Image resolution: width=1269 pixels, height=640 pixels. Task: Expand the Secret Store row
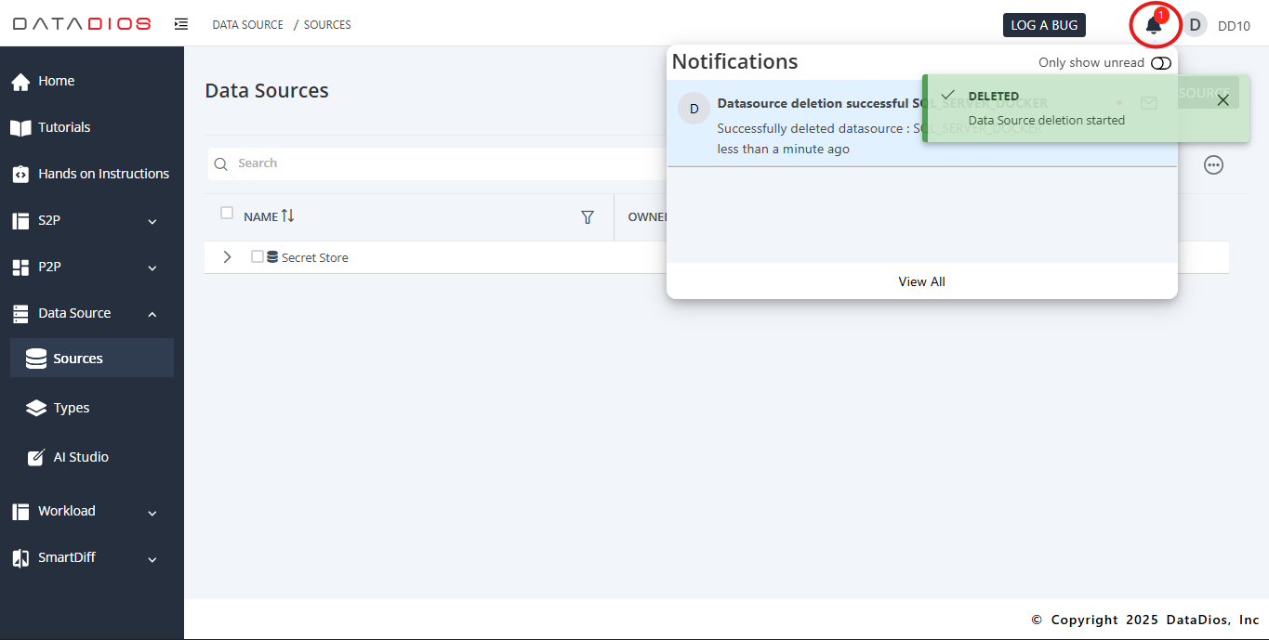pyautogui.click(x=228, y=257)
